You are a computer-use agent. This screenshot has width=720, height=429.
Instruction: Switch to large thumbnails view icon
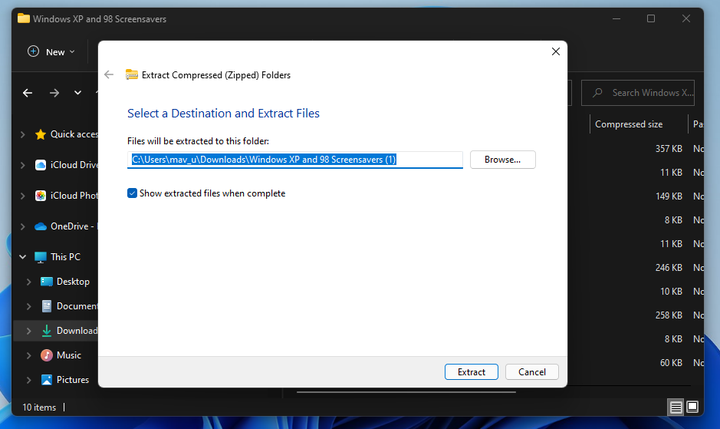pos(692,407)
